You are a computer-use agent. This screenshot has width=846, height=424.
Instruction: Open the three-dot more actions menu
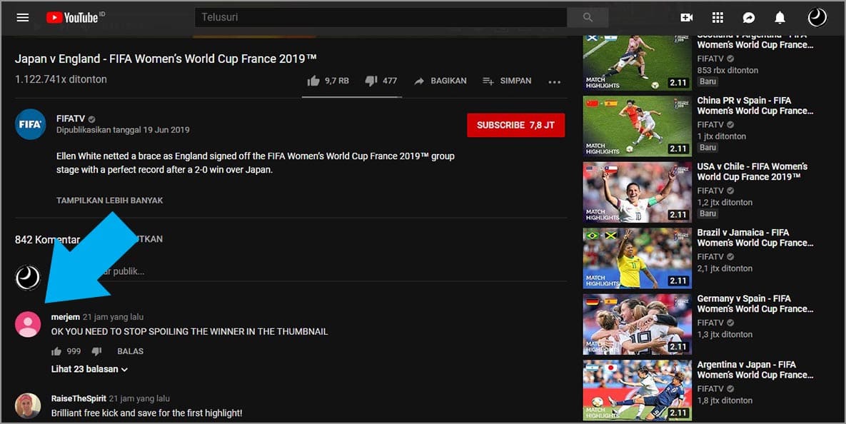(554, 81)
